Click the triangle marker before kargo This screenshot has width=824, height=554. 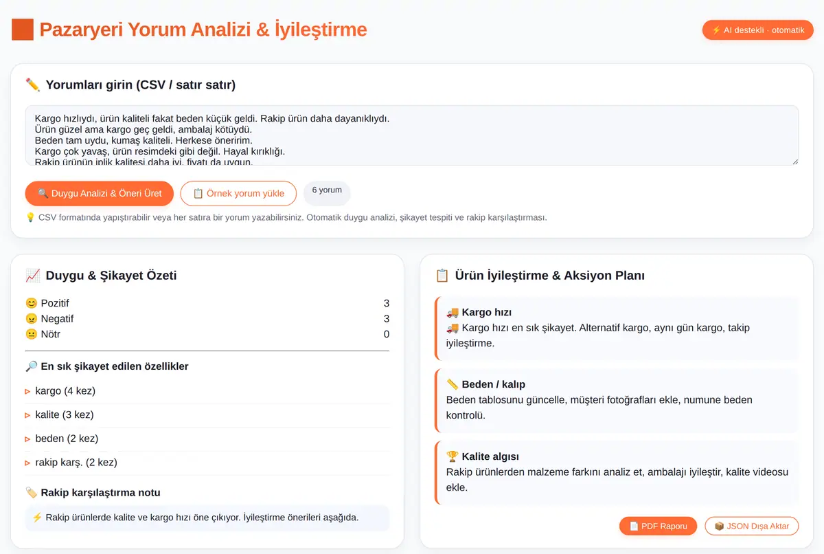pyautogui.click(x=28, y=391)
